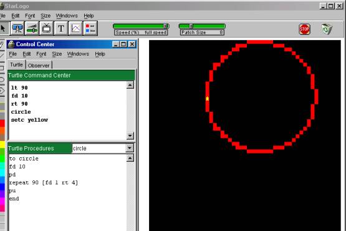
Task: Click the red color swatch in palette
Action: point(2,123)
